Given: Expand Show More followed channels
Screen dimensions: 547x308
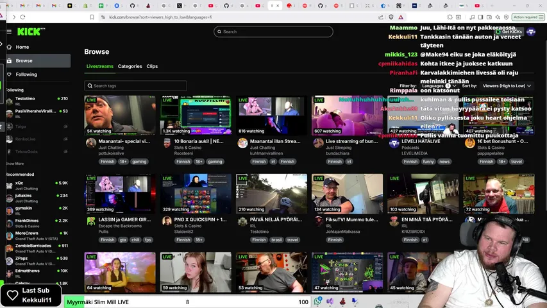Looking at the screenshot, I should (15, 164).
